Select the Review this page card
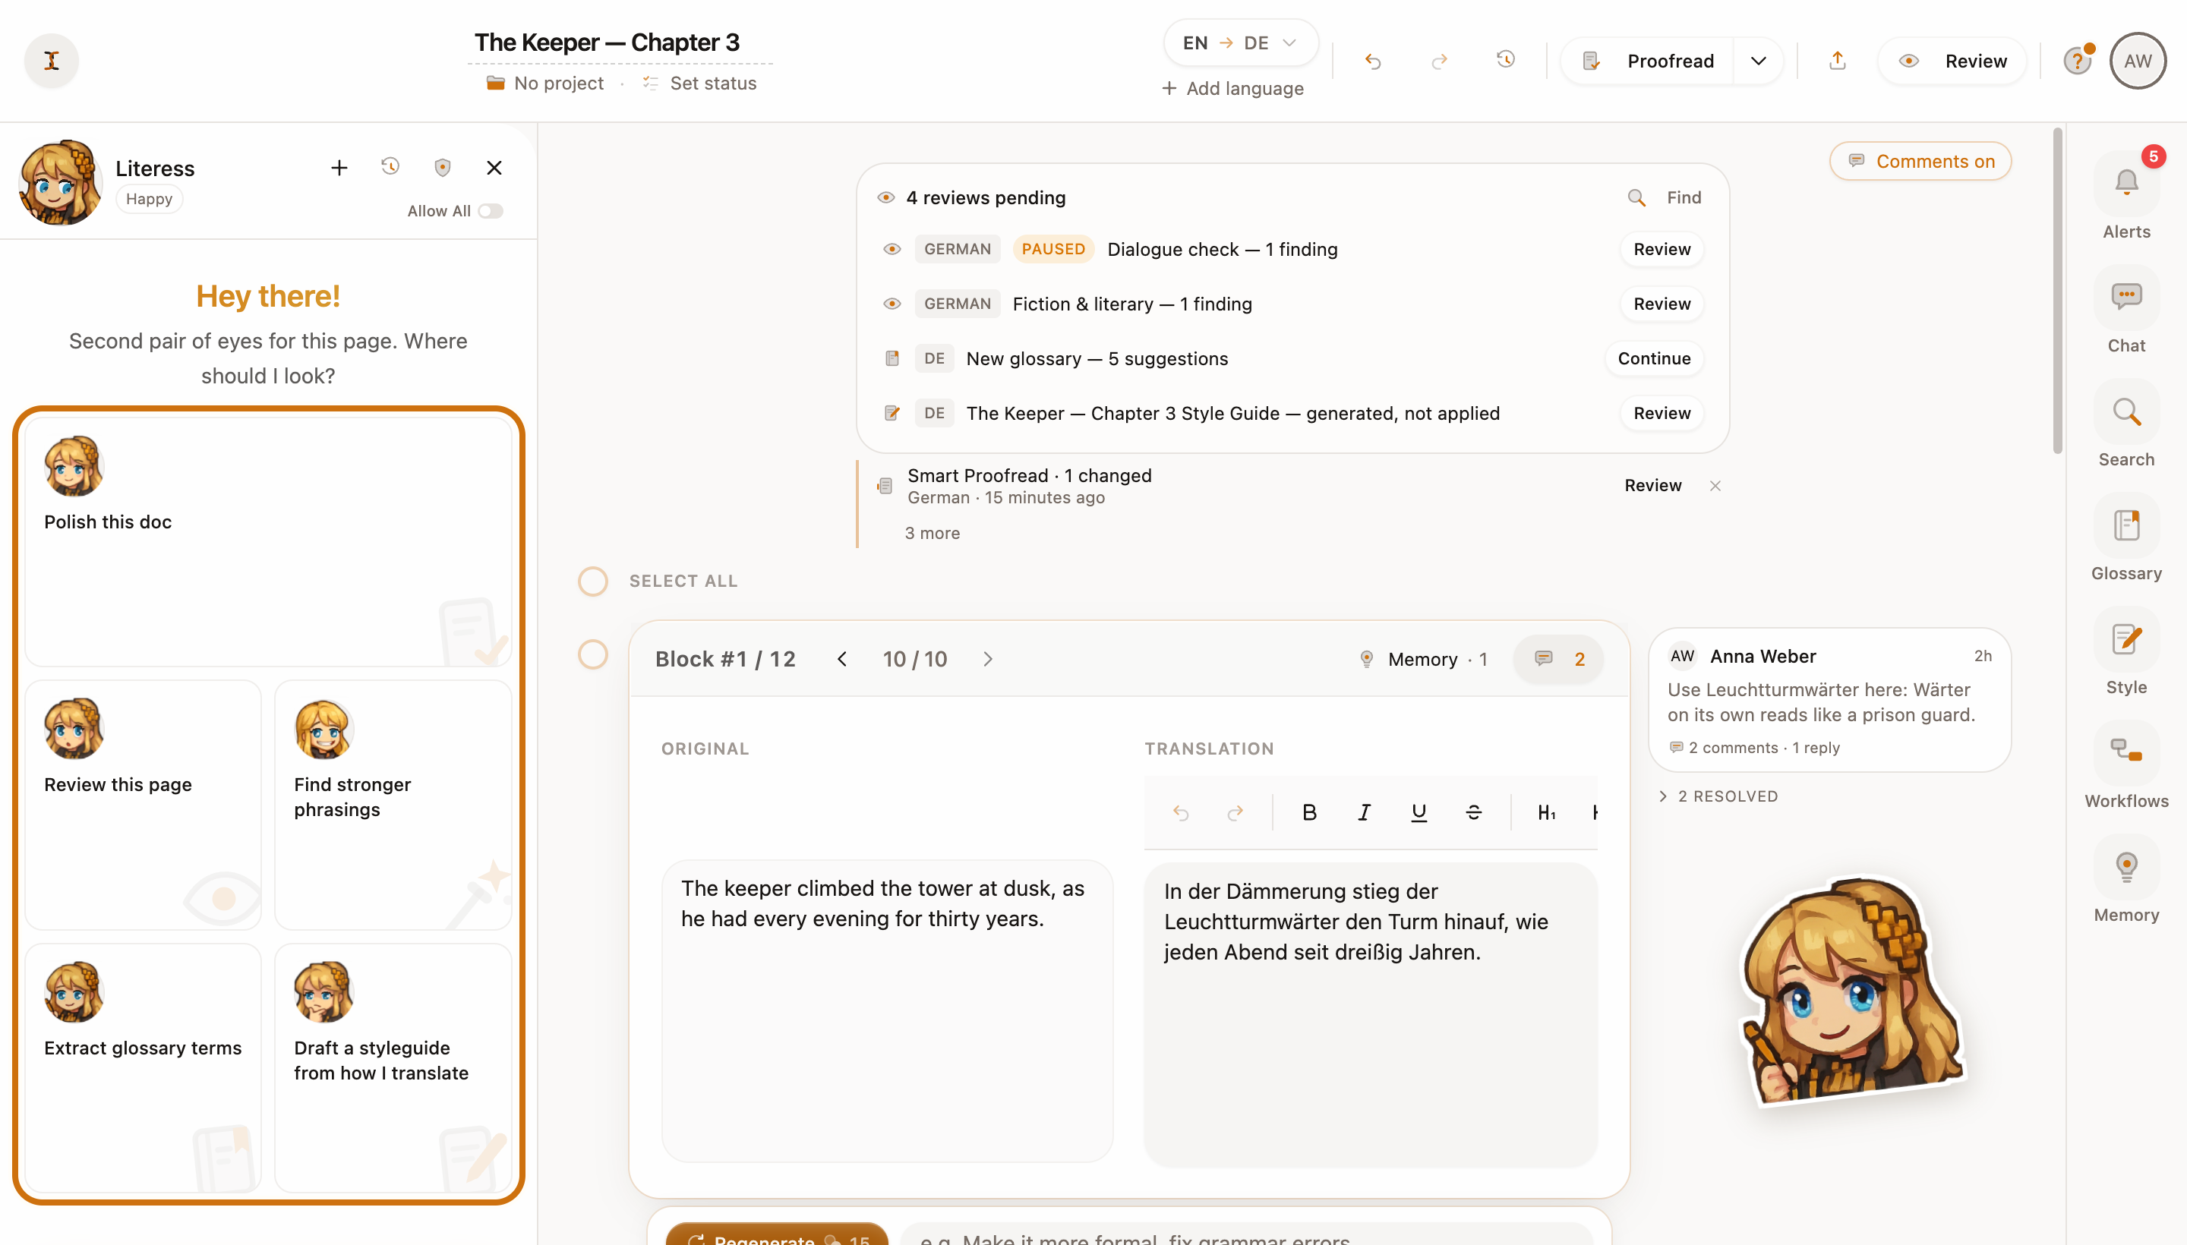The height and width of the screenshot is (1245, 2187). click(x=143, y=805)
